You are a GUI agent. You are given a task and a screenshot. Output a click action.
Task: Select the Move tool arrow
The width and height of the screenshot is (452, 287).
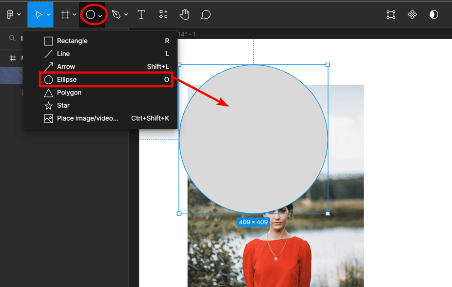click(x=38, y=15)
